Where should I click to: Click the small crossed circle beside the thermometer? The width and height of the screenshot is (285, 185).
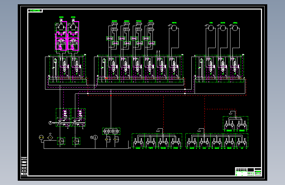tap(92, 138)
